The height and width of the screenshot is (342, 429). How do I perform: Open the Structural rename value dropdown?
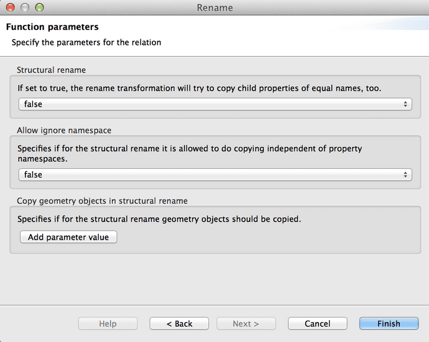(214, 104)
